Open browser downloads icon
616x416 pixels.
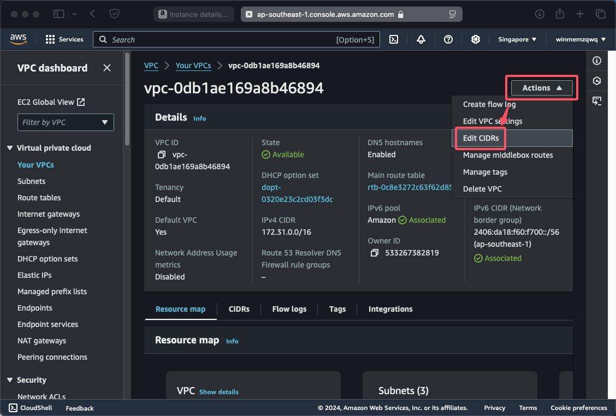(540, 14)
